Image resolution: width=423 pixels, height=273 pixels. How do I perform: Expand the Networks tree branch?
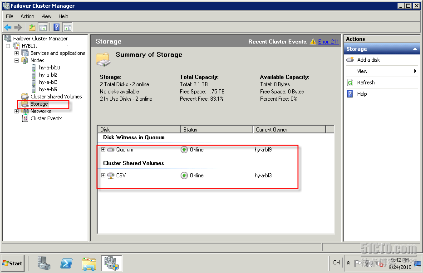click(x=16, y=111)
